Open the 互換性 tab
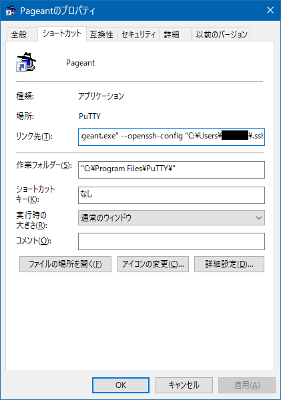Image resolution: width=281 pixels, height=400 pixels. [x=101, y=34]
